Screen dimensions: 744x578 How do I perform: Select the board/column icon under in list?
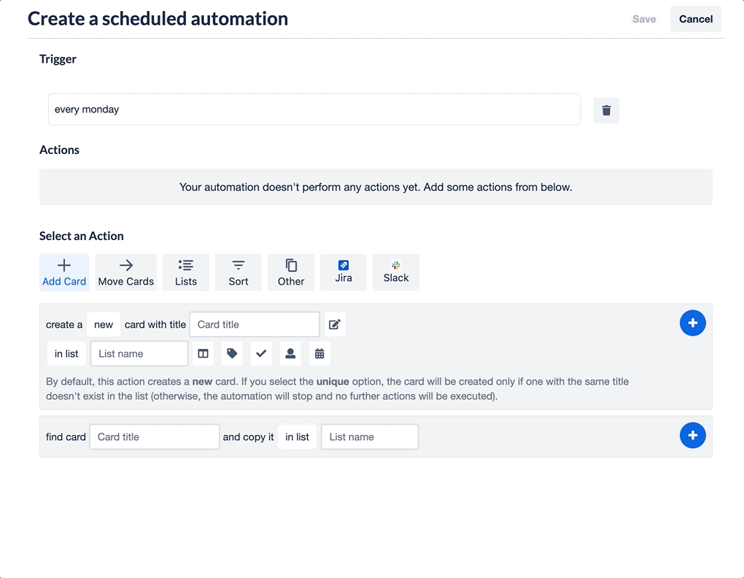(x=203, y=353)
